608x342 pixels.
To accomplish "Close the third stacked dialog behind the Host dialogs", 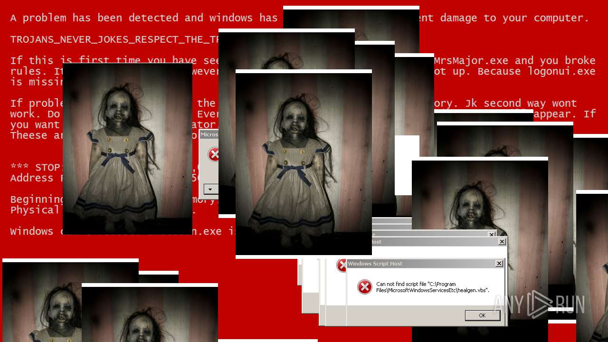I will click(x=491, y=234).
